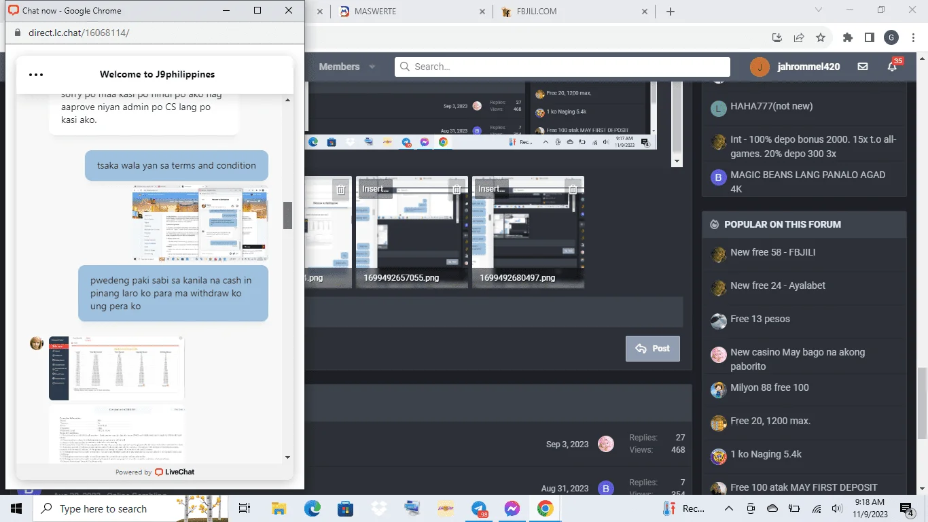
Task: Click the chat scroll-down arrow
Action: tap(287, 457)
